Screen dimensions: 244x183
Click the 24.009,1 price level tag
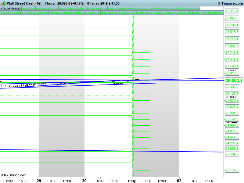[x=232, y=149]
